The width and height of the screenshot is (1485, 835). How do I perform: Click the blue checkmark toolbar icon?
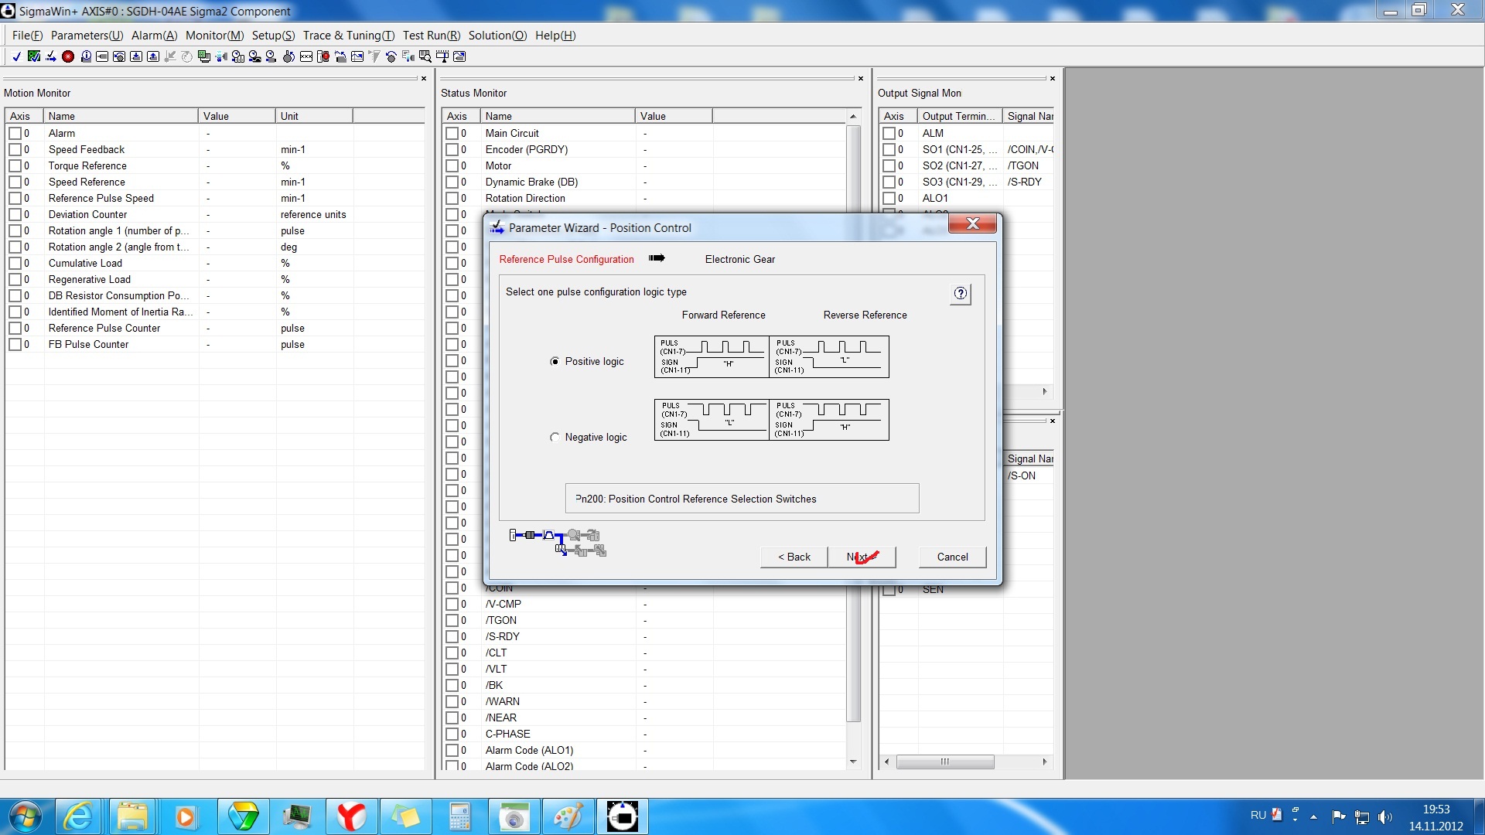tap(16, 56)
